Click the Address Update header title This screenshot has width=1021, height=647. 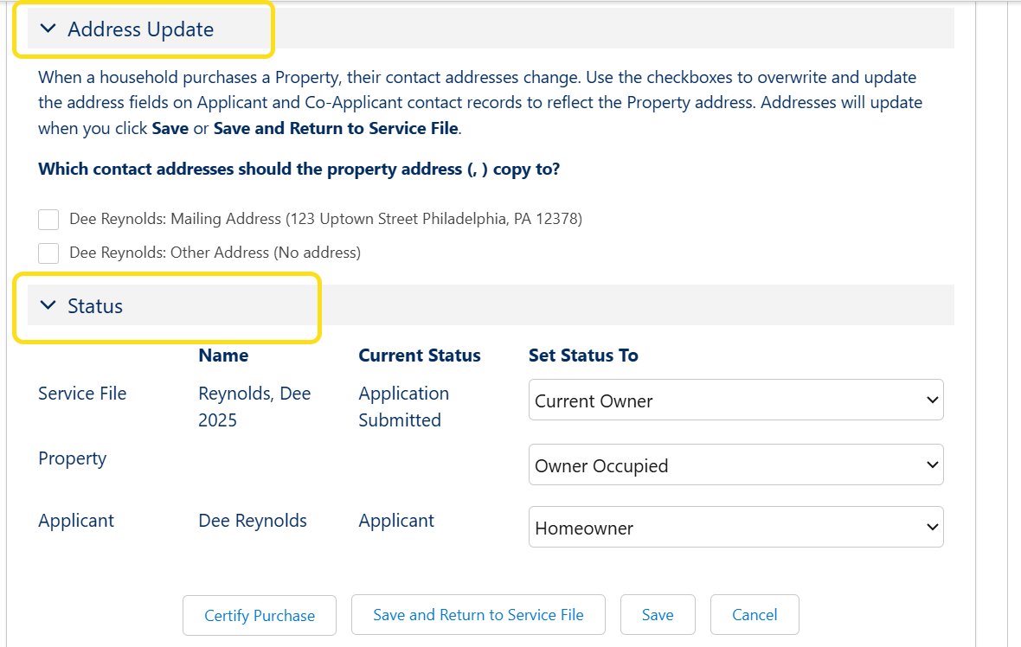tap(140, 29)
